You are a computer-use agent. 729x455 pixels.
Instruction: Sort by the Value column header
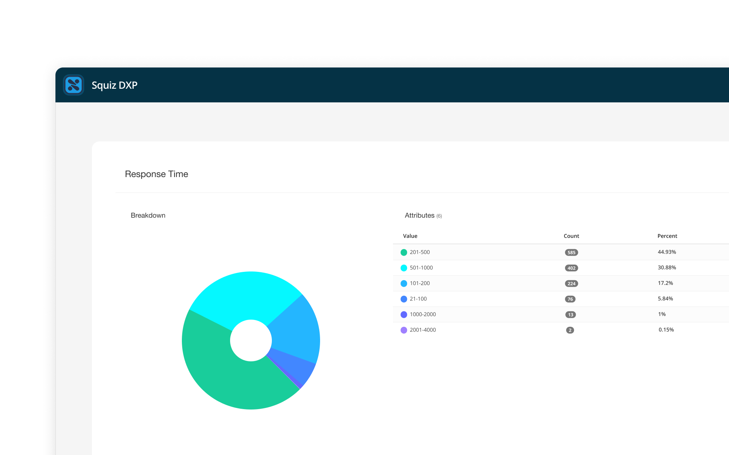[410, 236]
